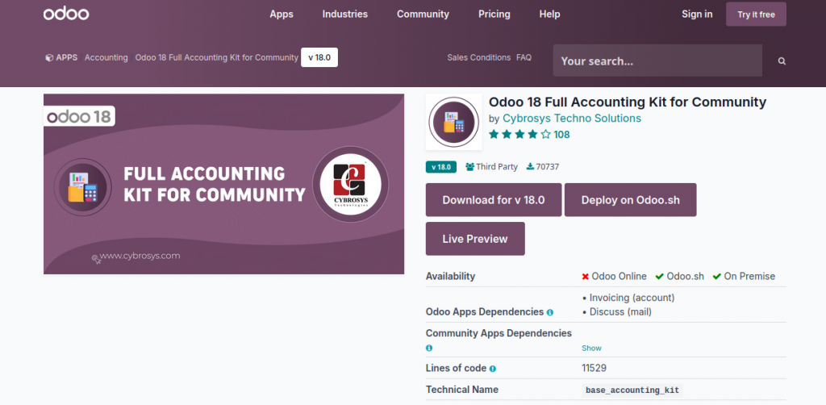826x405 pixels.
Task: Click the info icon under Community Apps Dependencies
Action: tap(429, 349)
